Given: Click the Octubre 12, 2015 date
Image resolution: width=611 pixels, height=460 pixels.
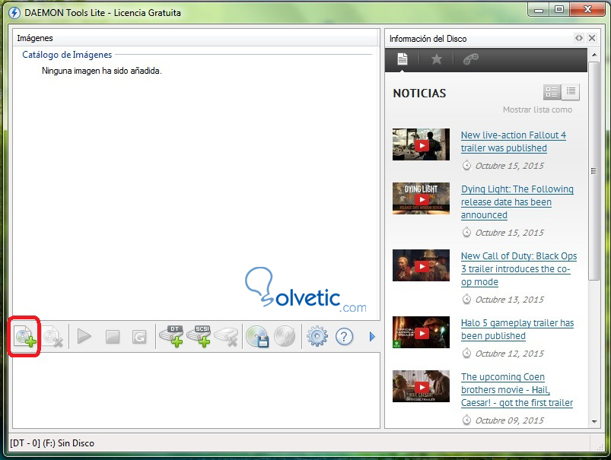Looking at the screenshot, I should [x=509, y=354].
